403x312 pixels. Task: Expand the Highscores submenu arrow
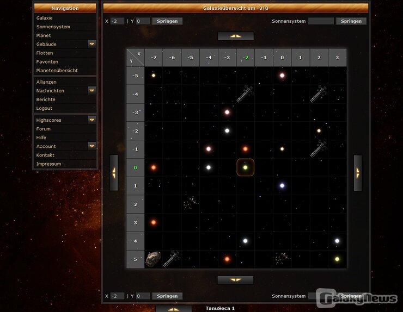(91, 120)
